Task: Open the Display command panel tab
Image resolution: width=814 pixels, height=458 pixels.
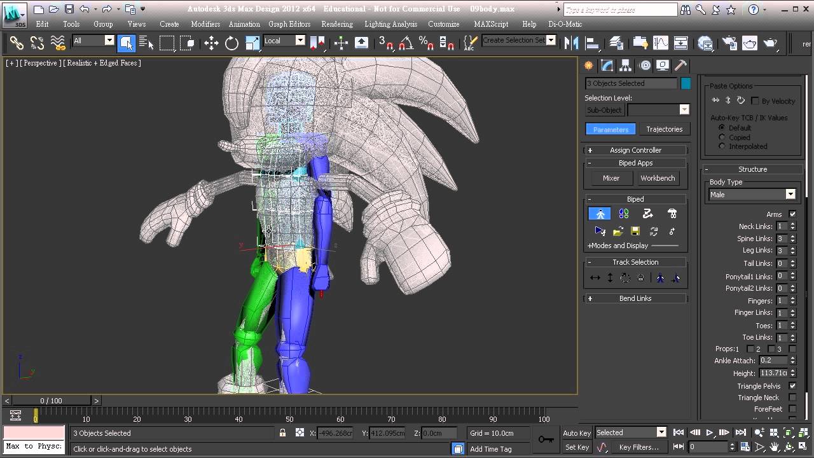Action: click(x=663, y=66)
